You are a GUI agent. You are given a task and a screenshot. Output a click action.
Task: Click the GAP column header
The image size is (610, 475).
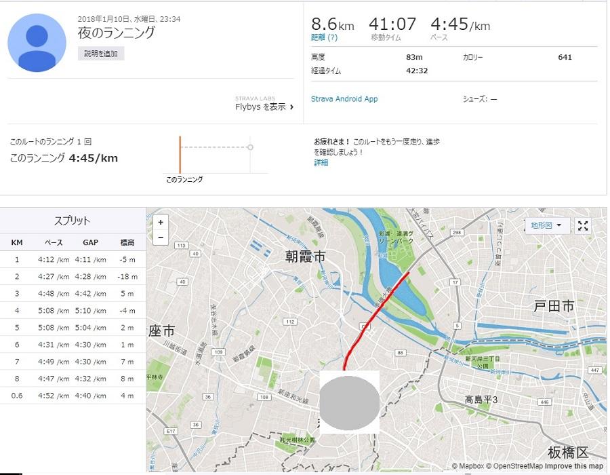click(90, 242)
